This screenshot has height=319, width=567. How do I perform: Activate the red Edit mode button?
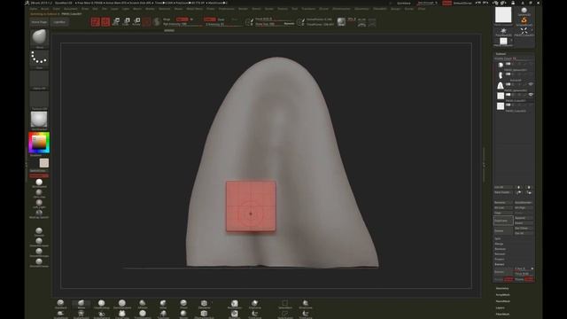[95, 22]
